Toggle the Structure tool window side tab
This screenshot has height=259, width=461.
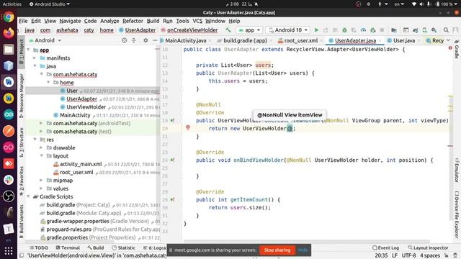(x=22, y=142)
